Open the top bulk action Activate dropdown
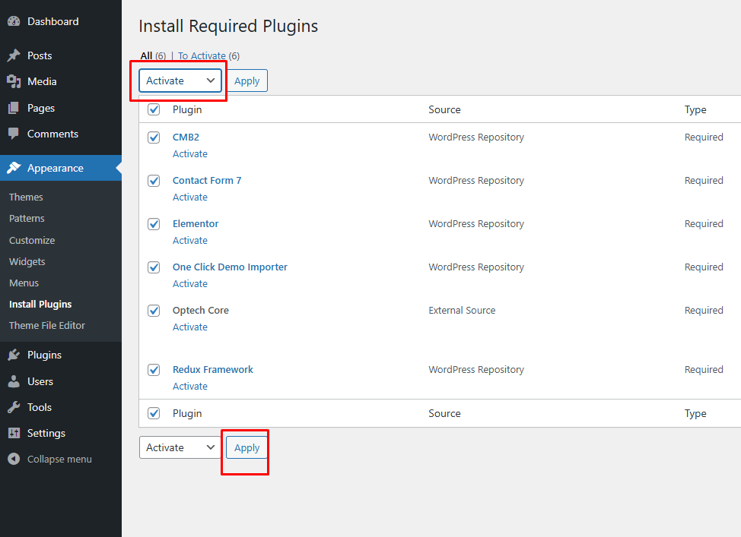741x537 pixels. [179, 80]
